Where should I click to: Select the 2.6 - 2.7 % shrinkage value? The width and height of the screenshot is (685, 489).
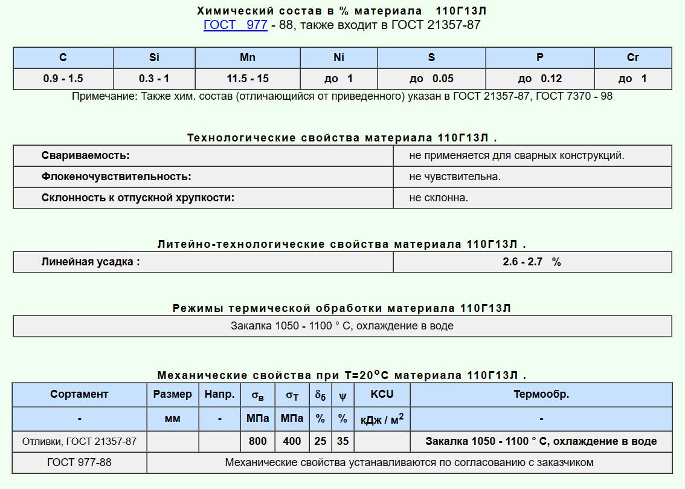[x=532, y=262]
